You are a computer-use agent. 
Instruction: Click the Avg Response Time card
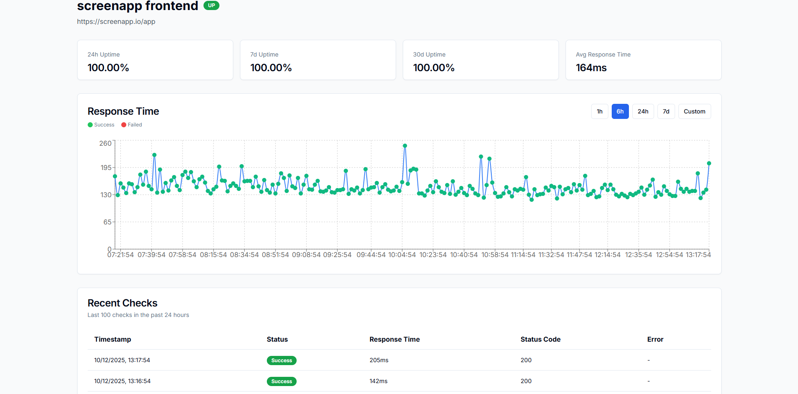(644, 60)
